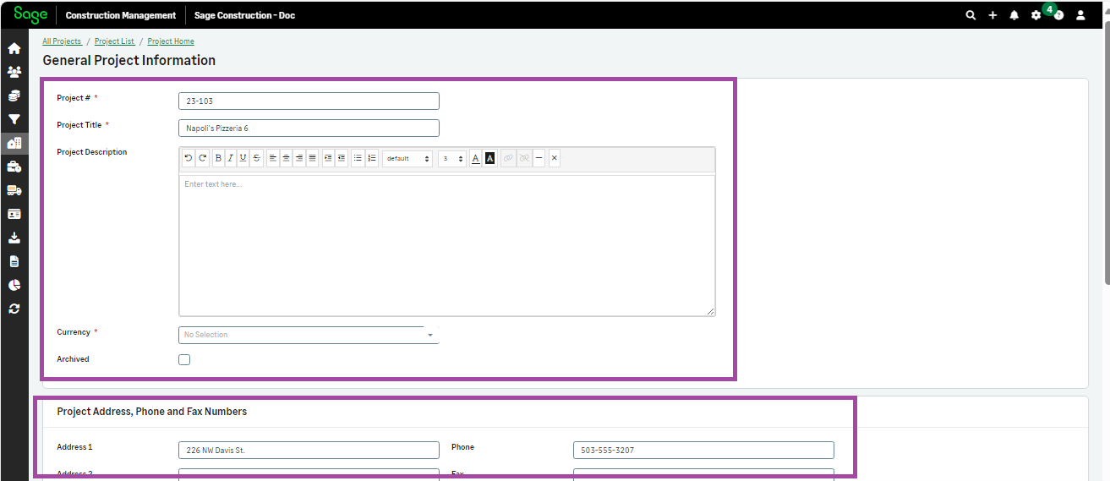The width and height of the screenshot is (1110, 481).
Task: Click the Project Title input field
Action: pos(309,128)
